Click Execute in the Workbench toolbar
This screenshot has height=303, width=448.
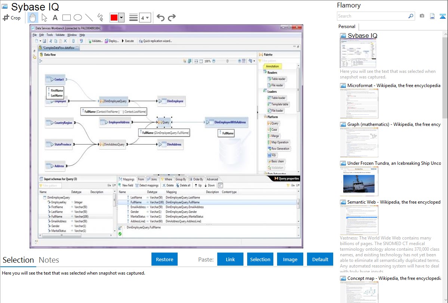(x=128, y=41)
